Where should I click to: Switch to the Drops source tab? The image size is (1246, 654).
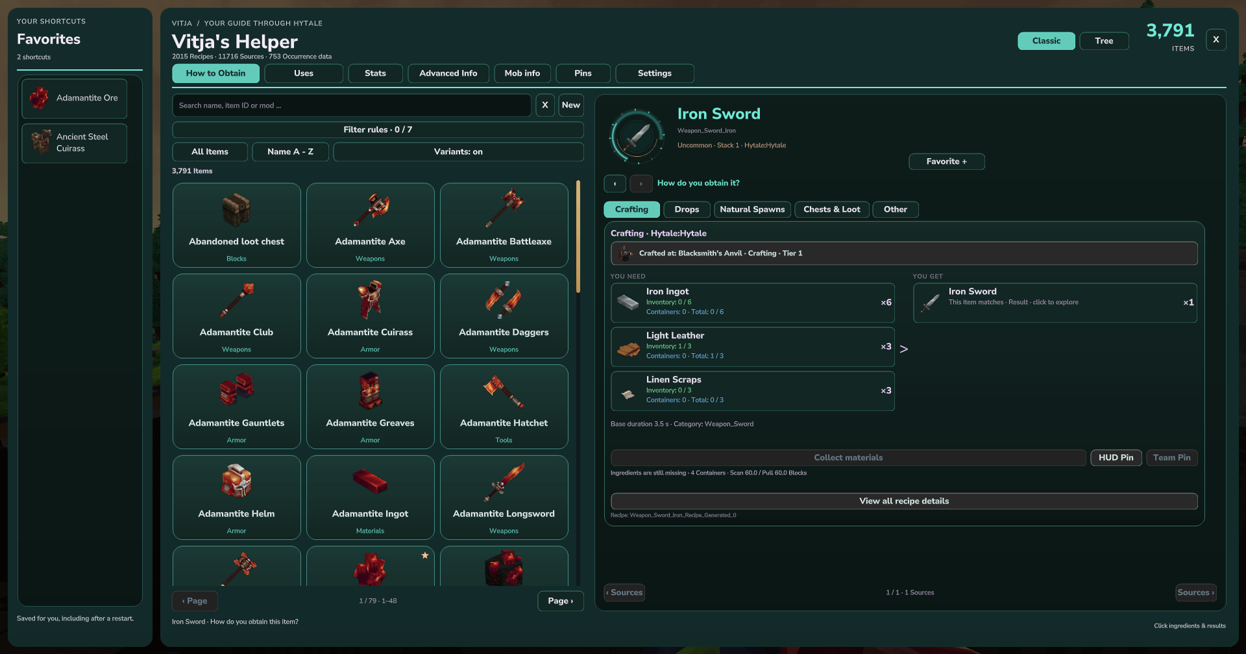[686, 209]
